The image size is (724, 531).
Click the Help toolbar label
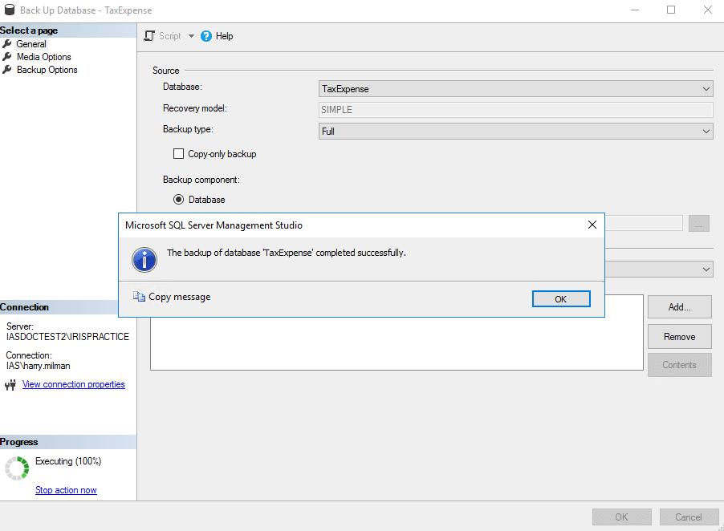pyautogui.click(x=225, y=36)
